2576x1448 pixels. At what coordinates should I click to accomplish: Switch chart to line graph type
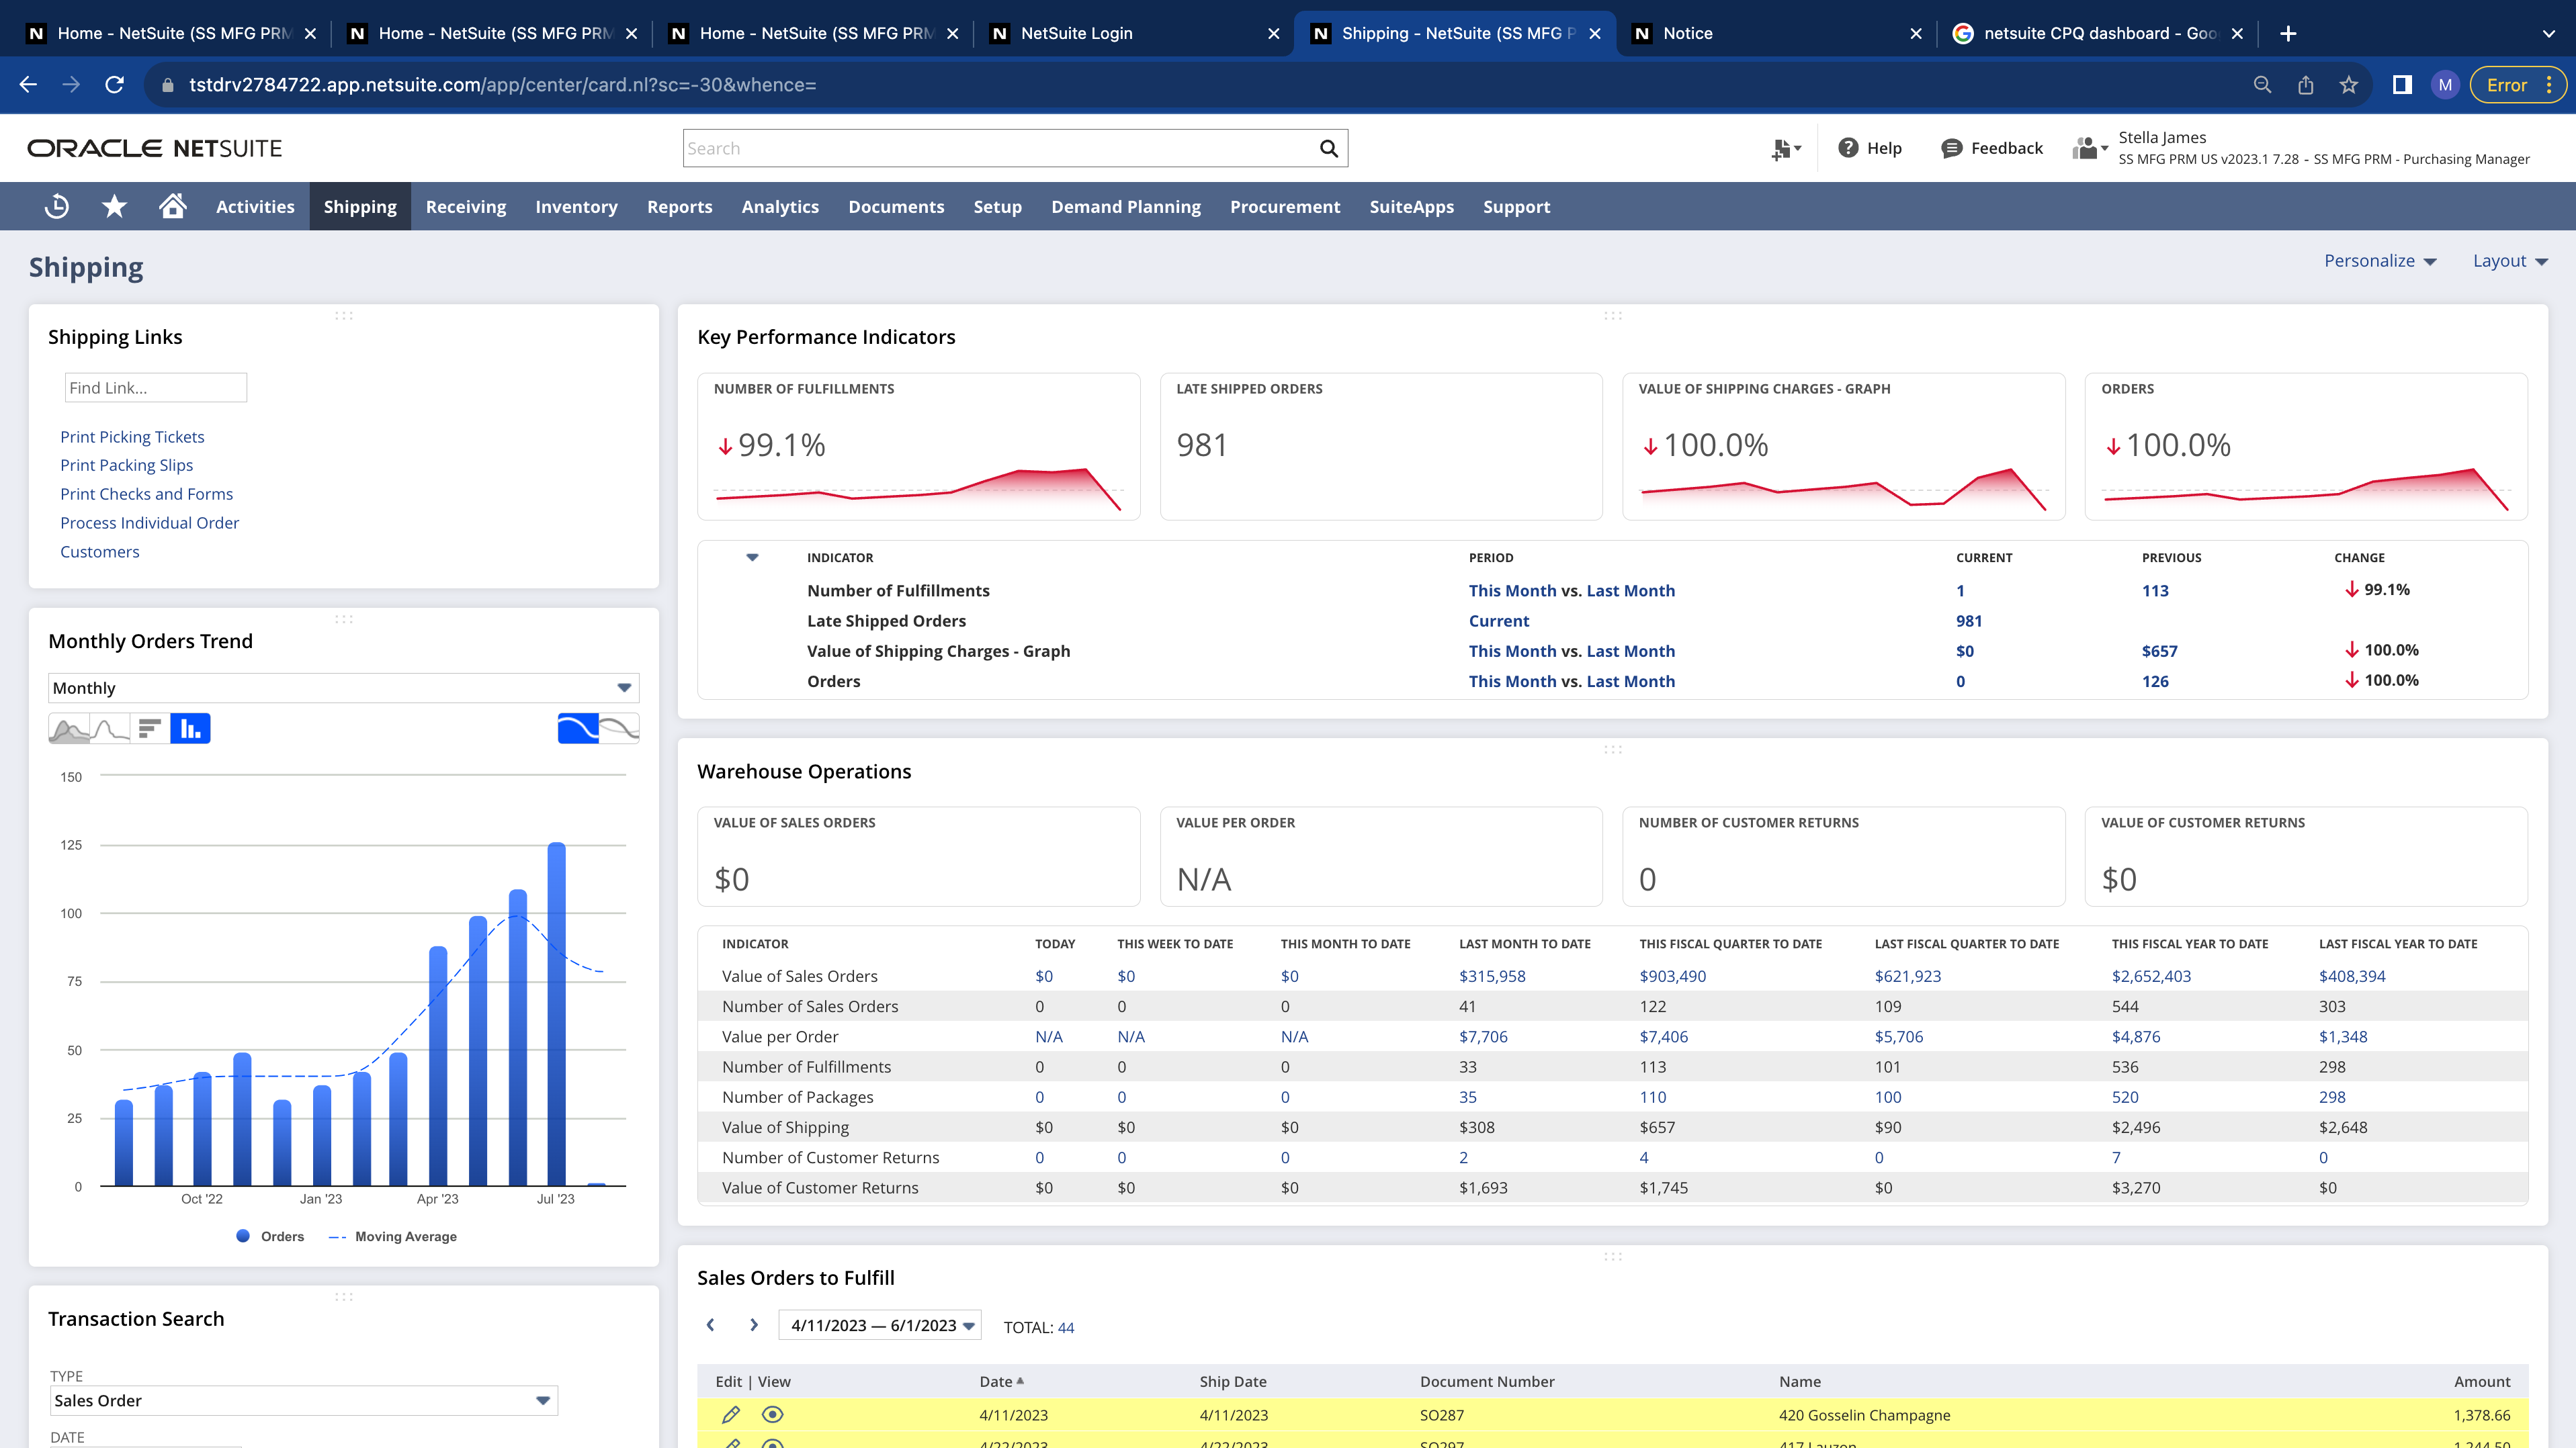tap(110, 729)
